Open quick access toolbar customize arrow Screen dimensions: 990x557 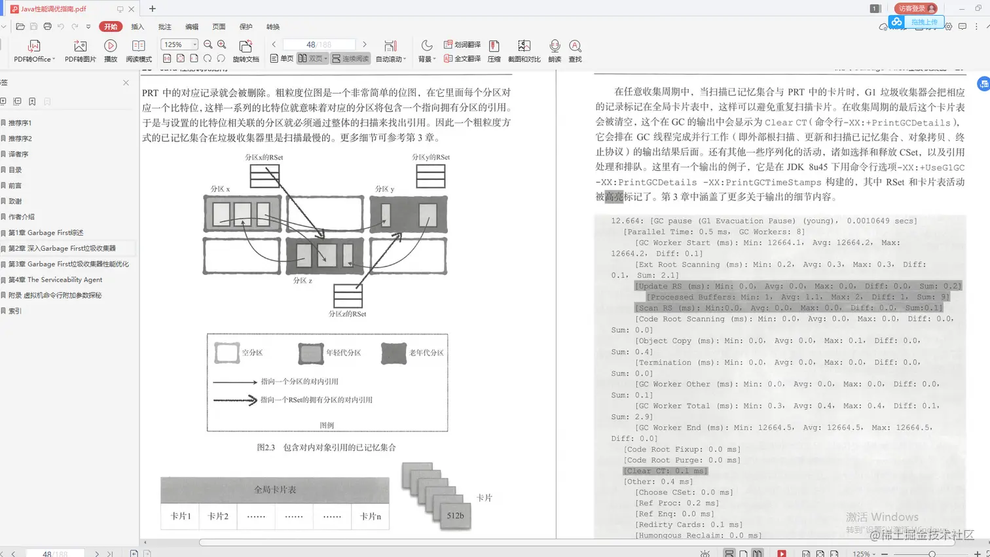tap(88, 27)
